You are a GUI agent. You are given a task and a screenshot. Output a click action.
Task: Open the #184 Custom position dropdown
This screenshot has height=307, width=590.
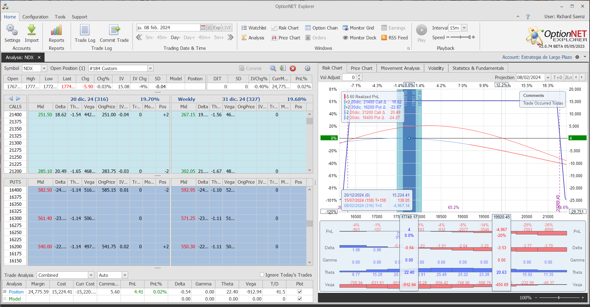tap(150, 68)
